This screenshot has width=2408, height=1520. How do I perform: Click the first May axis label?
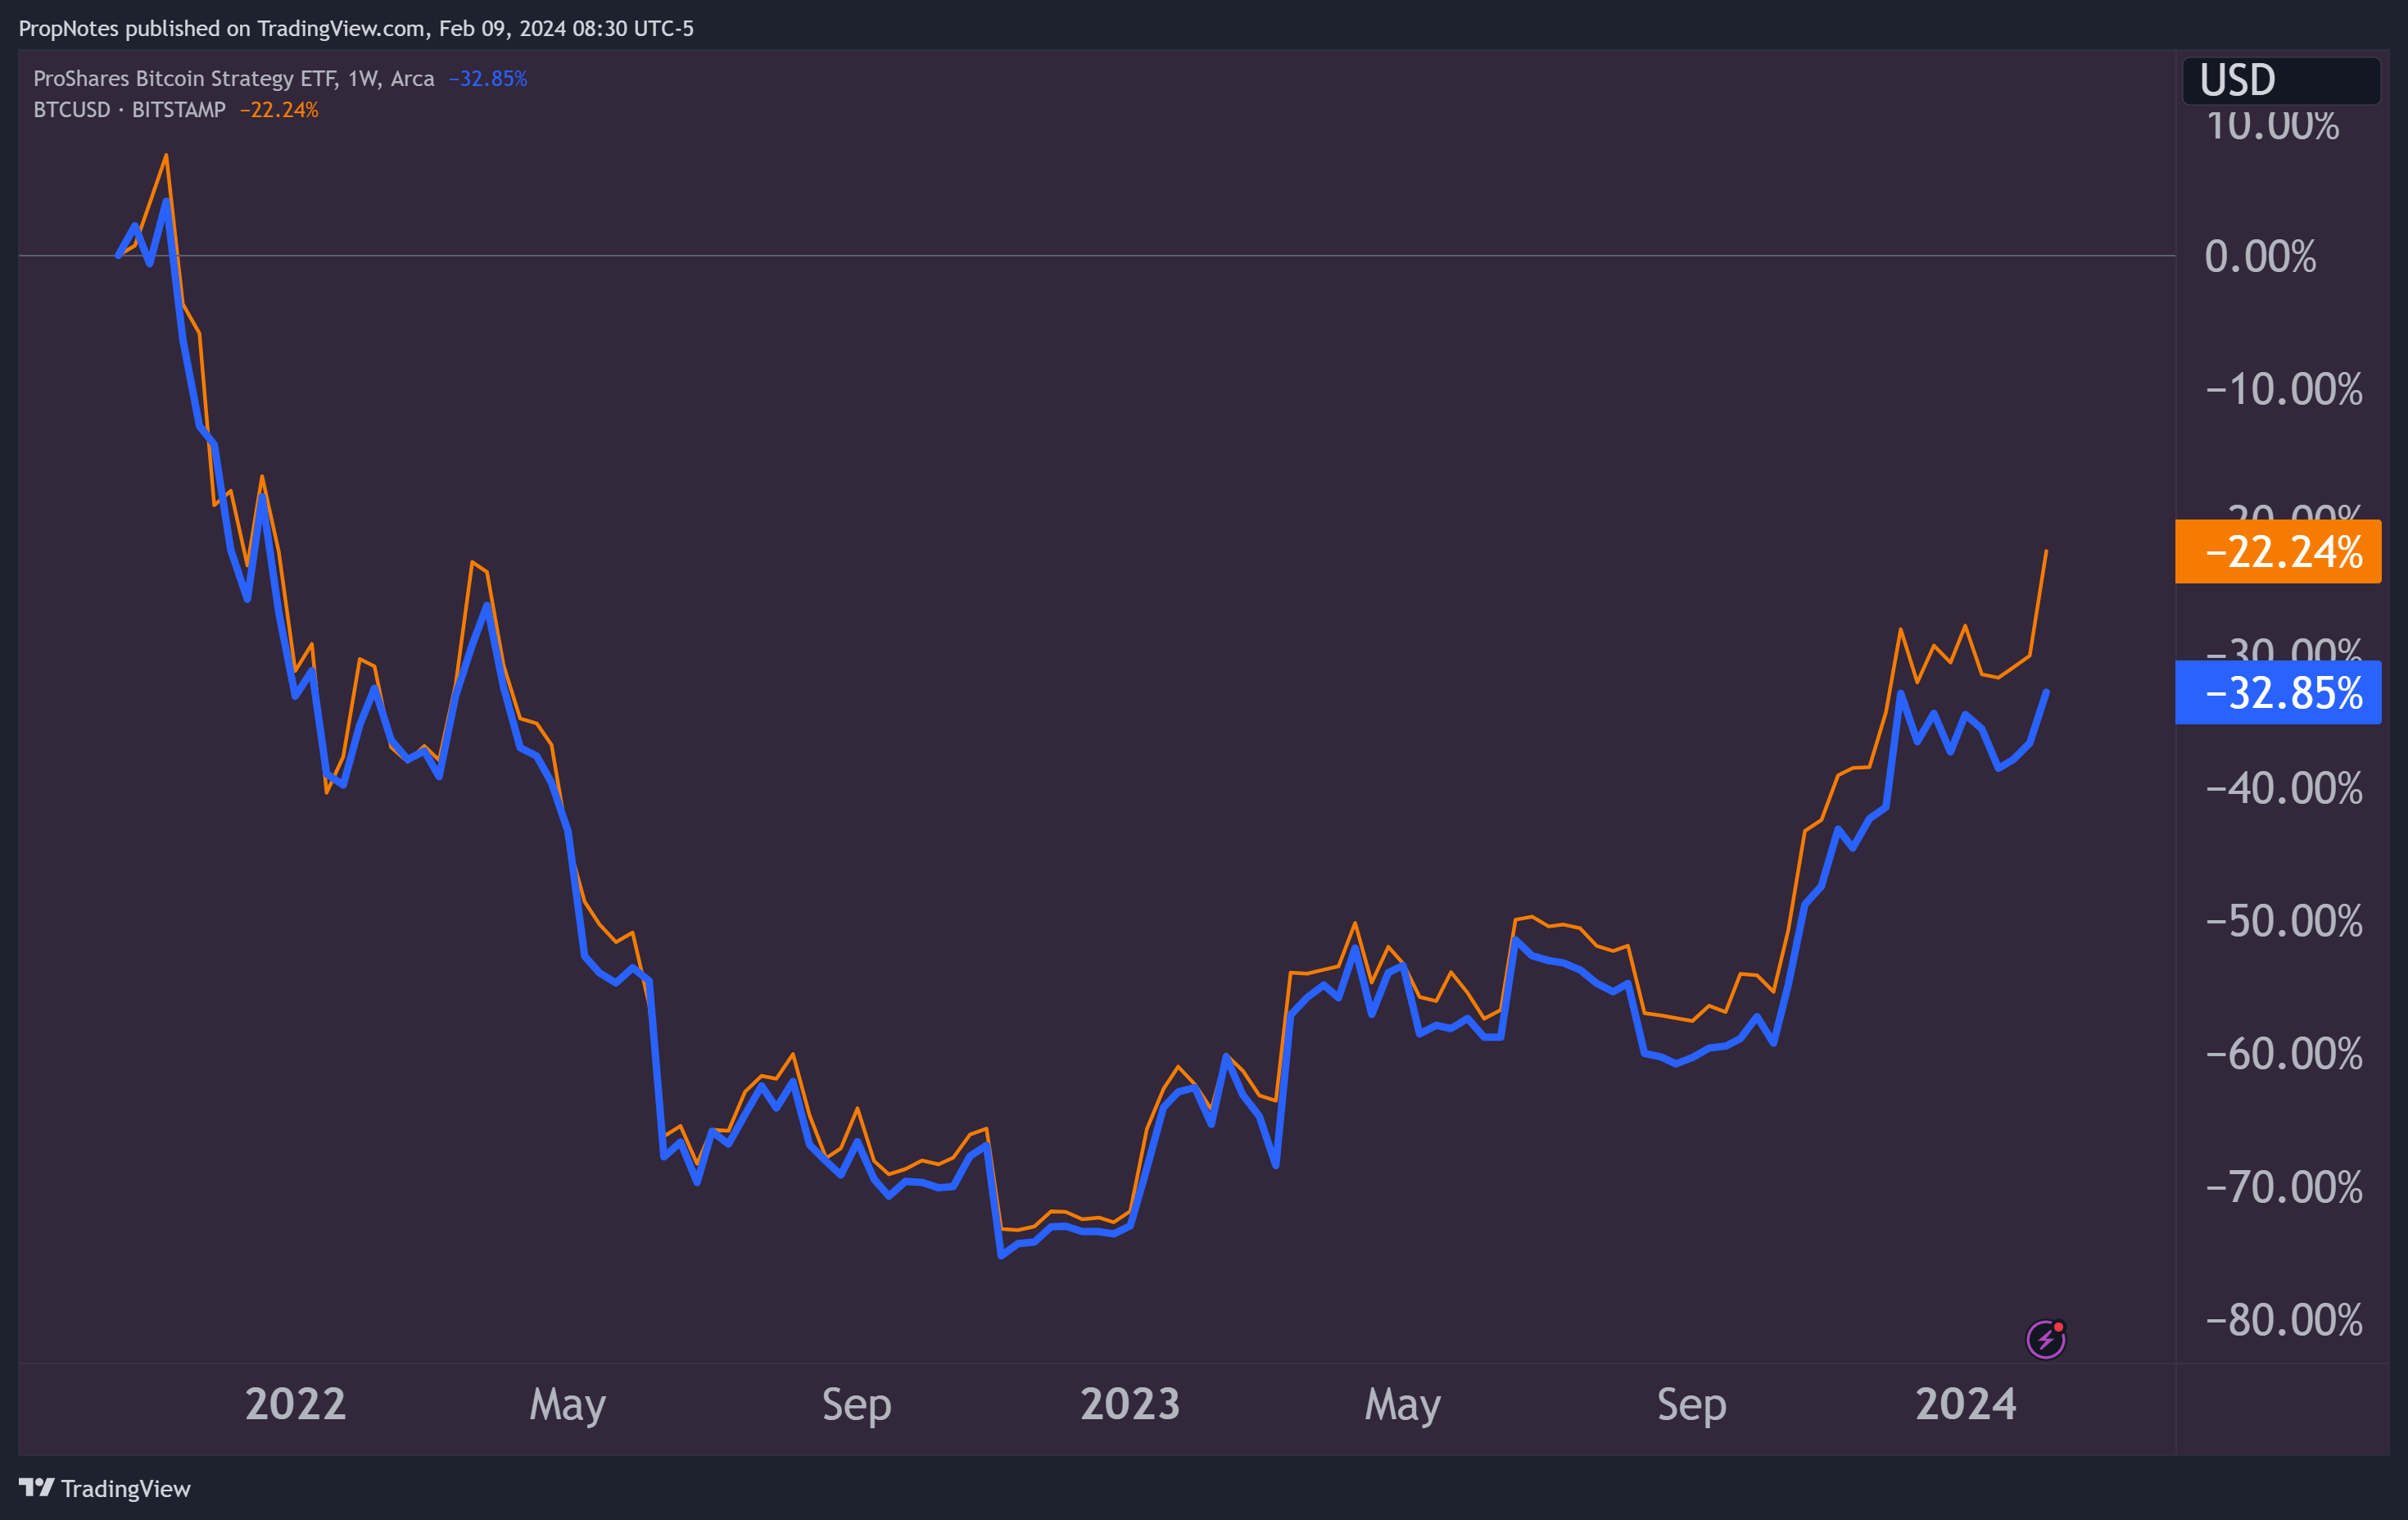tap(567, 1404)
